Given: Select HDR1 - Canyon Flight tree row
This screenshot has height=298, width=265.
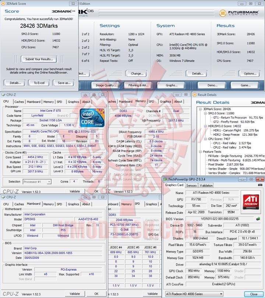Looking at the screenshot, I should click(236, 130).
